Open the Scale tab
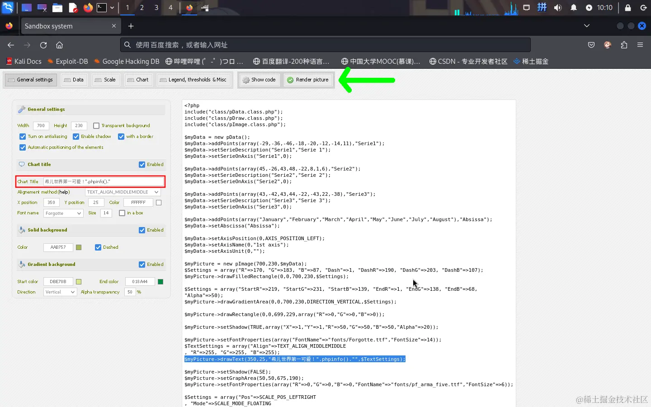The width and height of the screenshot is (651, 407). pyautogui.click(x=105, y=80)
